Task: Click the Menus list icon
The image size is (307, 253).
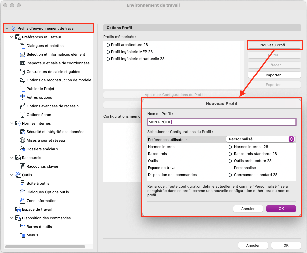Action: click(22, 235)
